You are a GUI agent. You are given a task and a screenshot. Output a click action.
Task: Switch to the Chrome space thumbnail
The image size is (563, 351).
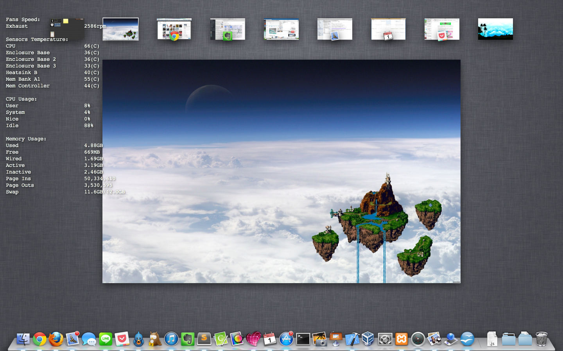(x=174, y=29)
